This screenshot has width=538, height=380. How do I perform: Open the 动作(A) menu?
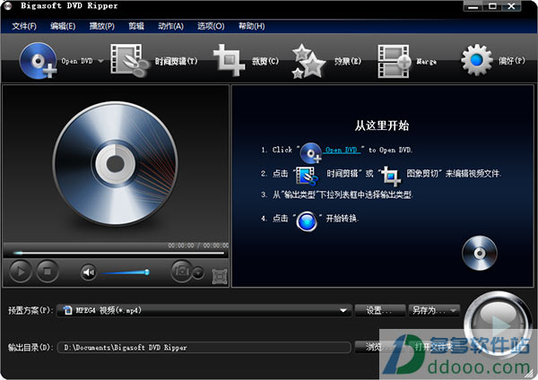coord(171,26)
